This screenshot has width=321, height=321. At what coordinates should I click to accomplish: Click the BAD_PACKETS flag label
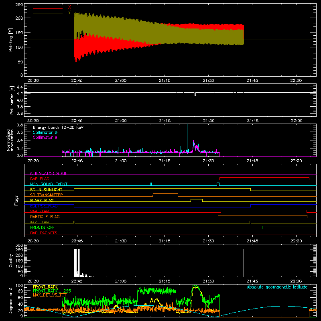click(44, 233)
